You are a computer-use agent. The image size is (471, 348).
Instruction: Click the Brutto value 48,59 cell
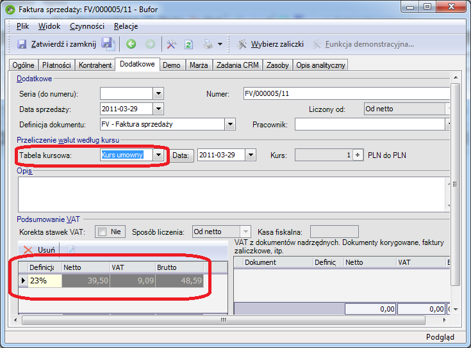coord(179,281)
